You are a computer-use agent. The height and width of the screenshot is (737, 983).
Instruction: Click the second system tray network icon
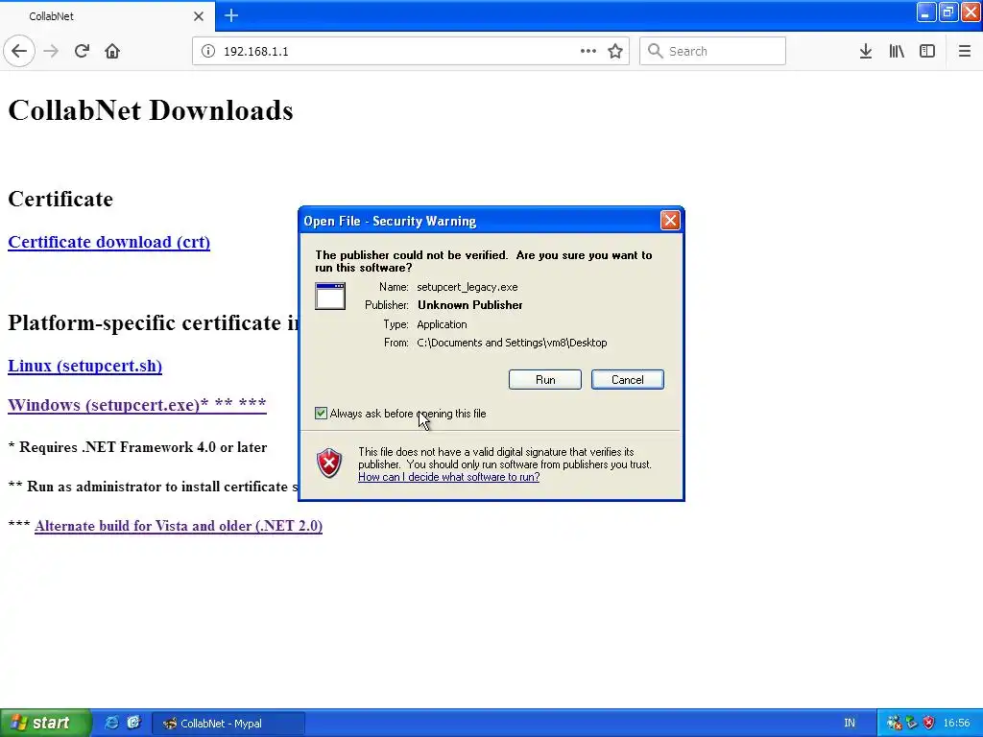[912, 724]
